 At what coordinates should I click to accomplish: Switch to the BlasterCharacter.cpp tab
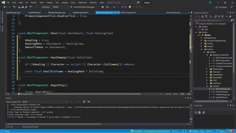[57, 13]
